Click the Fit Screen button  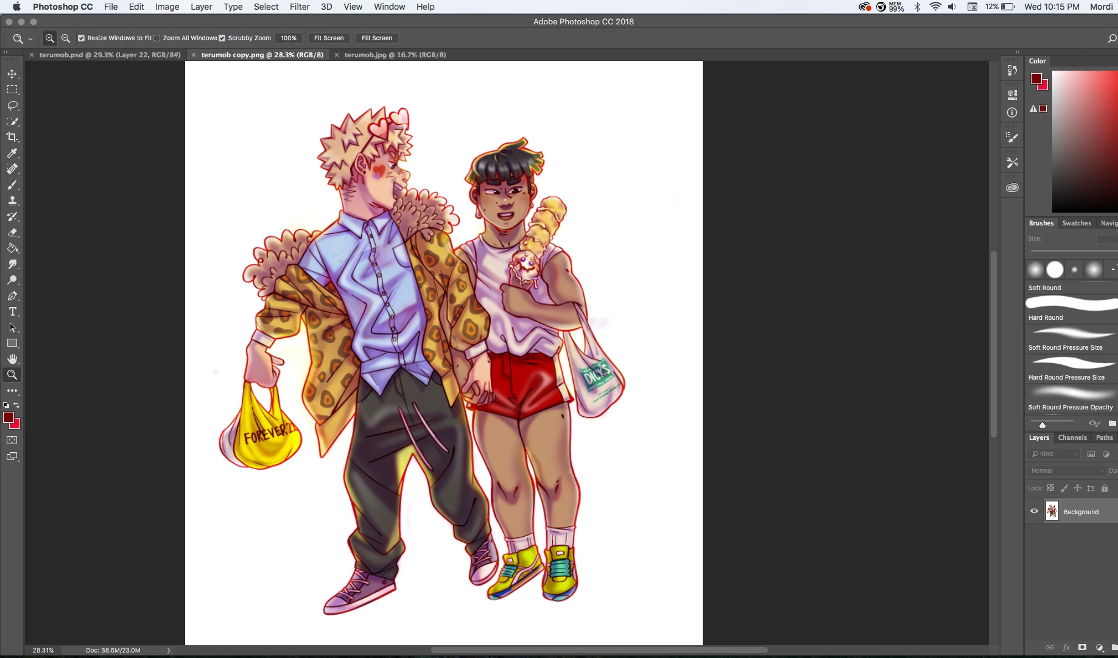click(x=329, y=38)
